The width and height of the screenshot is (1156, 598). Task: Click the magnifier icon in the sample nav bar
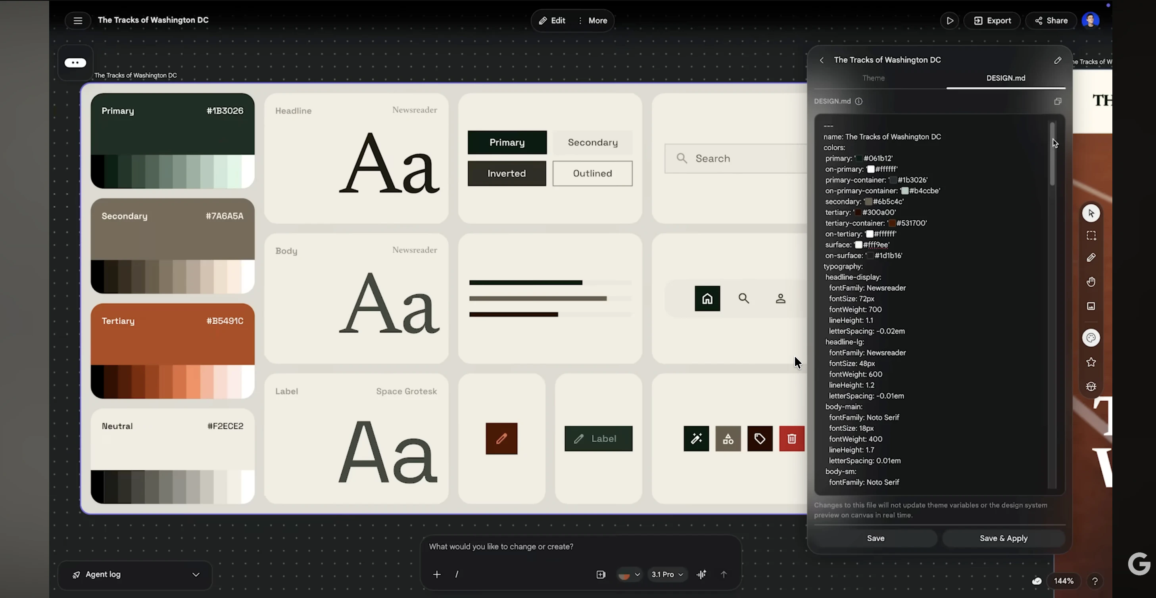coord(743,298)
